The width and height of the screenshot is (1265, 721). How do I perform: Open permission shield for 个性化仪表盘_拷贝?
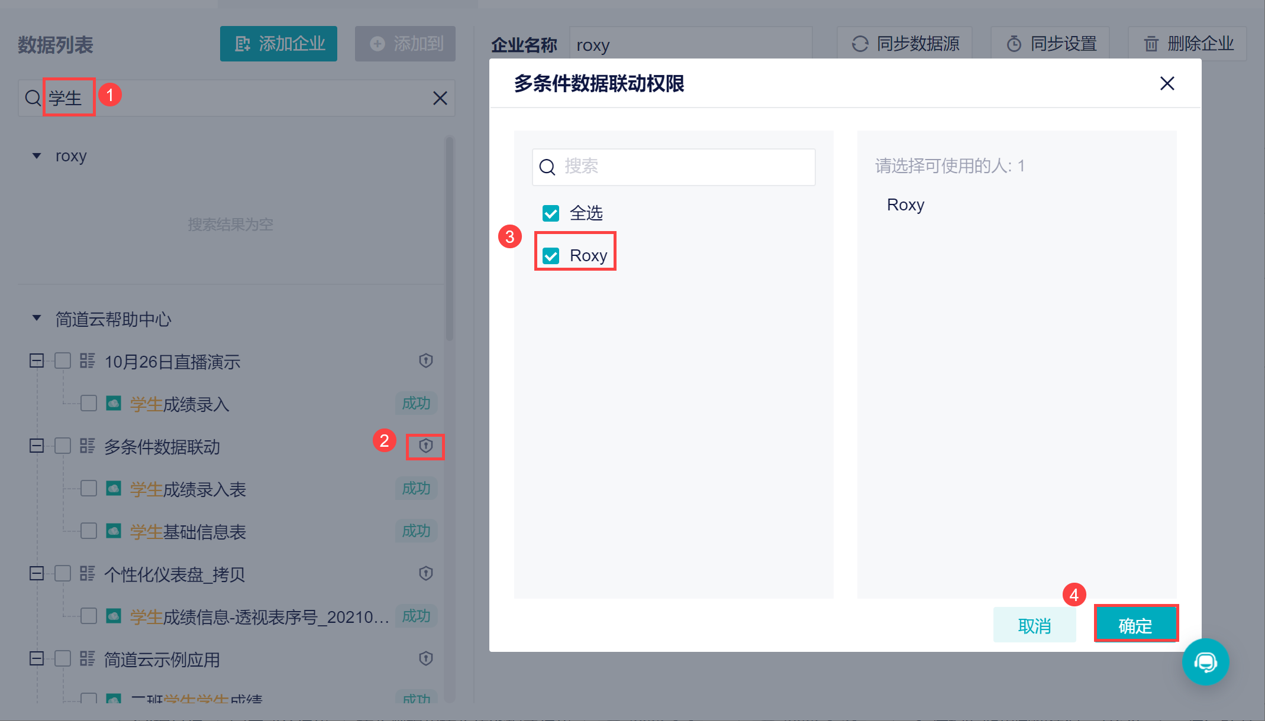[x=425, y=574]
